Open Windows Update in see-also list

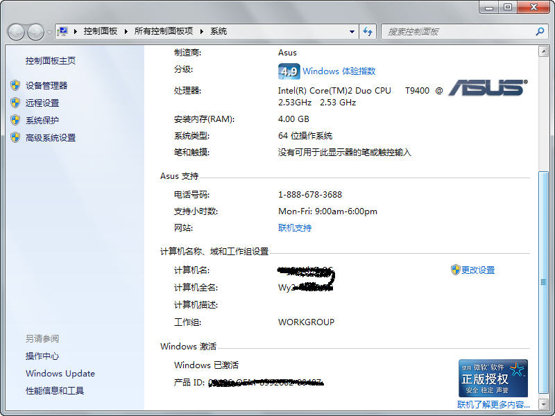point(60,373)
